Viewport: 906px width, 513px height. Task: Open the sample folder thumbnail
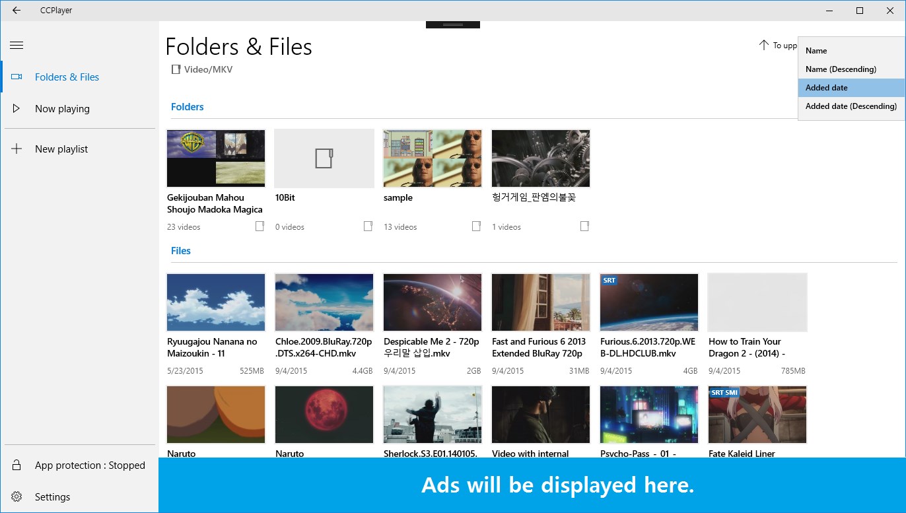tap(433, 158)
